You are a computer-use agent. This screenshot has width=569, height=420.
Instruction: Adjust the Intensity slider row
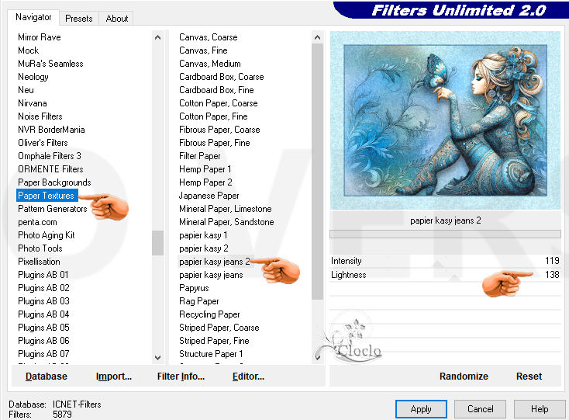[x=445, y=261]
